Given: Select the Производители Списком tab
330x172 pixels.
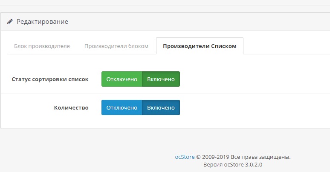Looking at the screenshot, I should pyautogui.click(x=200, y=46).
